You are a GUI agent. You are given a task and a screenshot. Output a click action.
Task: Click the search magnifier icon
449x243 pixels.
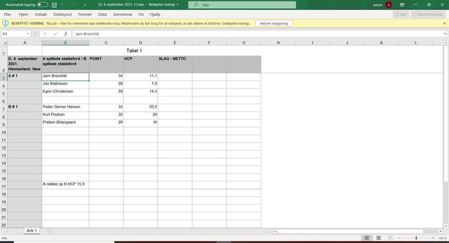[196, 5]
